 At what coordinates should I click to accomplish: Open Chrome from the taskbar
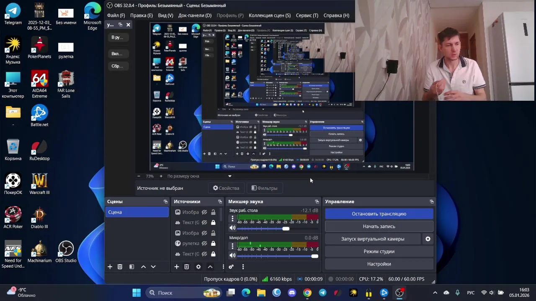pos(307,293)
